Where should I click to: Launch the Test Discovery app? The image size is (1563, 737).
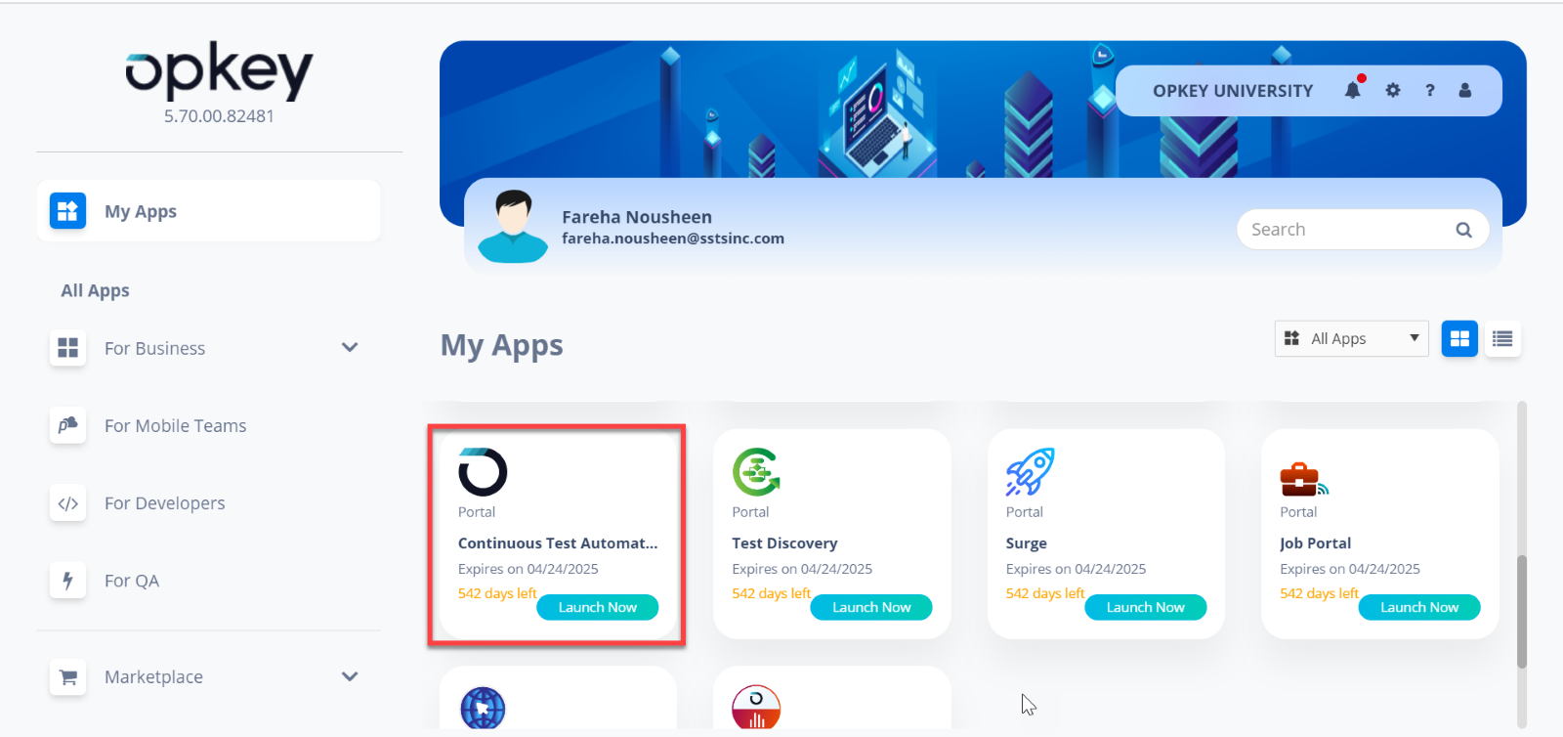click(871, 607)
